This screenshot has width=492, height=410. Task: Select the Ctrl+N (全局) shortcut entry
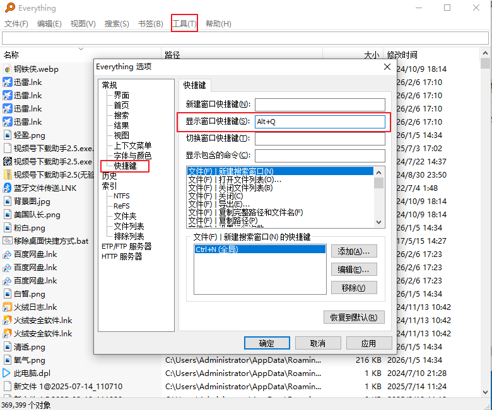[260, 249]
